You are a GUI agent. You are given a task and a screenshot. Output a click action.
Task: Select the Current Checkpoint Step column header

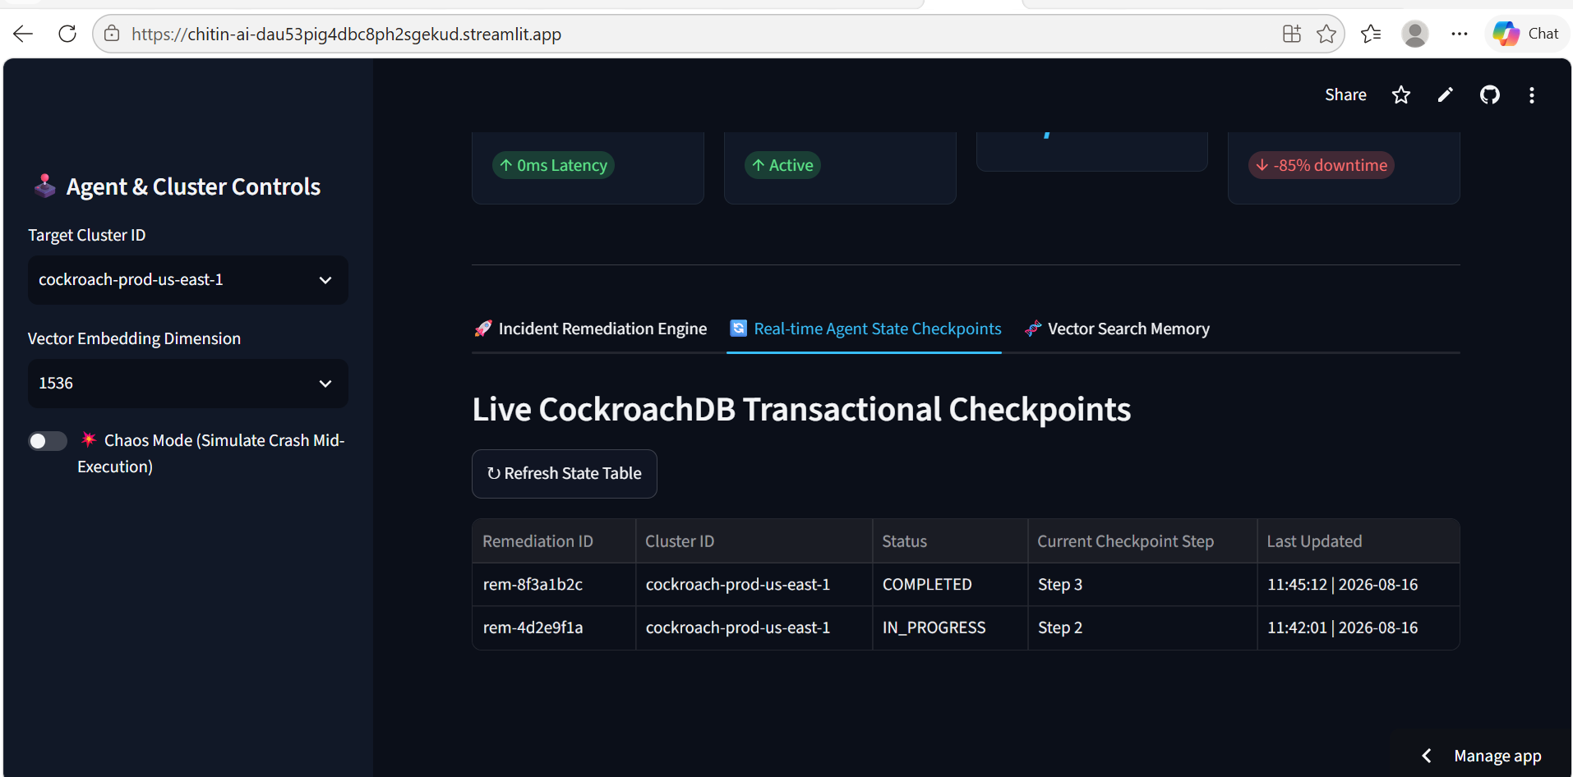tap(1142, 541)
